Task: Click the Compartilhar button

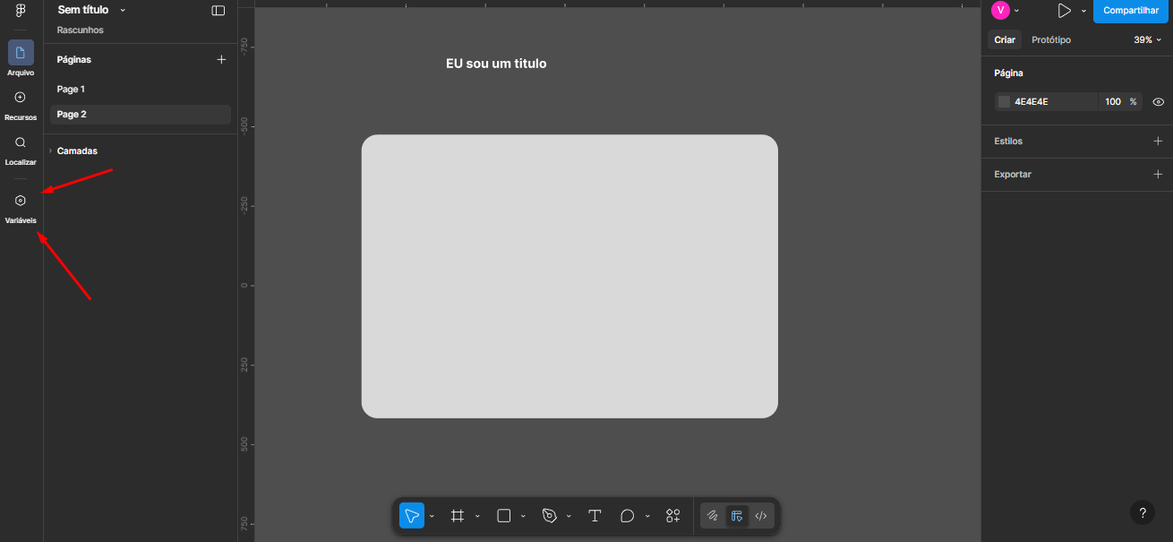Action: (1131, 11)
